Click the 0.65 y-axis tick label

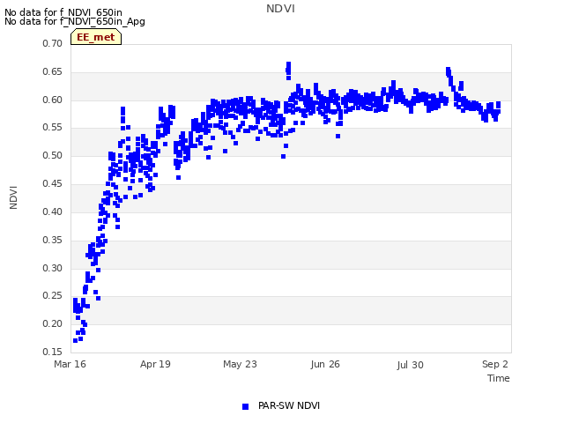pos(53,71)
